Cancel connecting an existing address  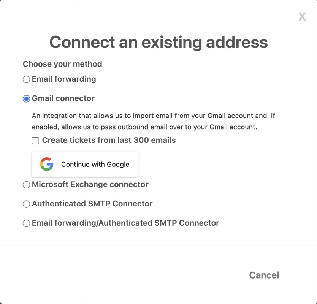264,275
